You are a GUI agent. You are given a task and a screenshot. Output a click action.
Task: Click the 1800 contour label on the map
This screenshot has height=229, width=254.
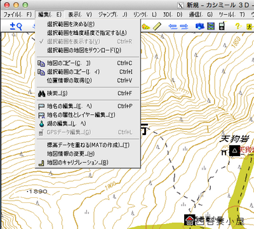(110, 186)
